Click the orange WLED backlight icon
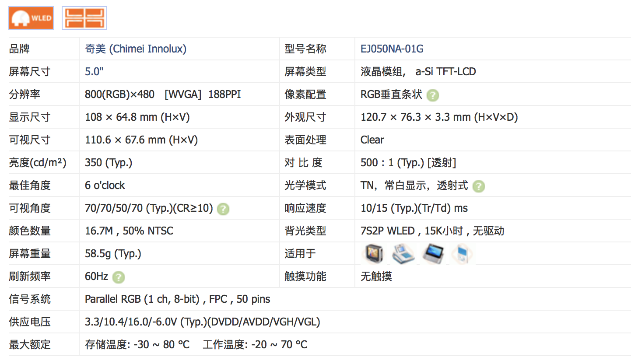 [x=31, y=18]
